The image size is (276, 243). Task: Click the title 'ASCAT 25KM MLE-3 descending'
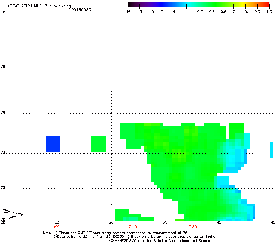(x=39, y=6)
